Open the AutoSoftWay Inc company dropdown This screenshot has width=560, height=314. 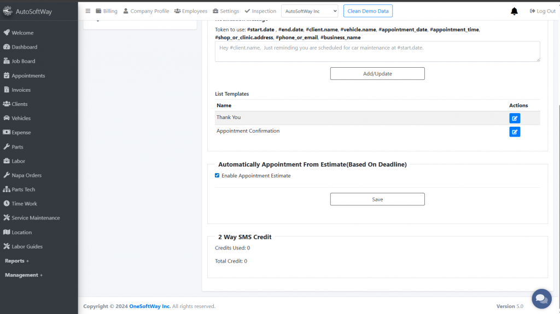pos(310,11)
